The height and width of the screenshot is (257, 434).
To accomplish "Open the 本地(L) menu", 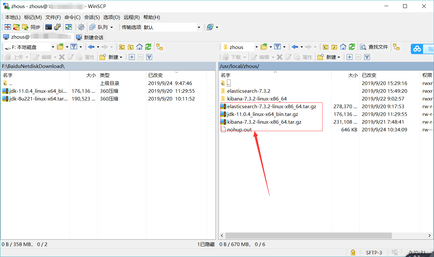I will tap(13, 17).
